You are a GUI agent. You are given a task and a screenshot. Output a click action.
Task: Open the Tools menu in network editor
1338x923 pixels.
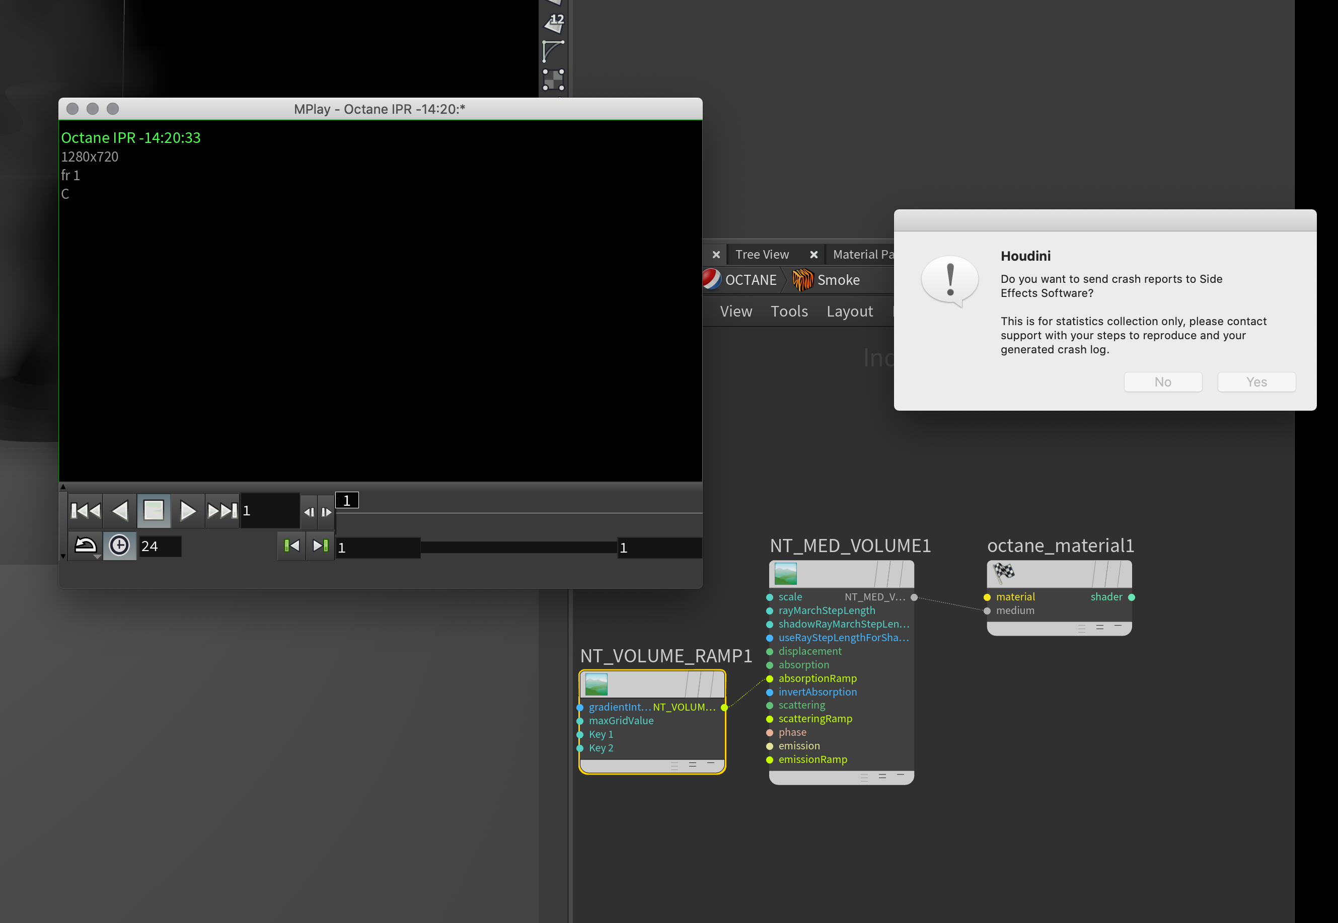[789, 311]
